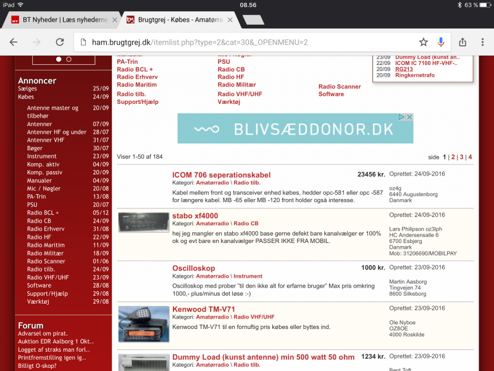Open the Oscilloskop listing title
The image size is (494, 371).
pos(194,268)
